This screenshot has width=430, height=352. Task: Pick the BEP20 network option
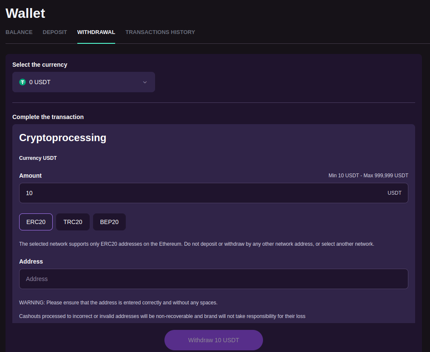pyautogui.click(x=109, y=222)
